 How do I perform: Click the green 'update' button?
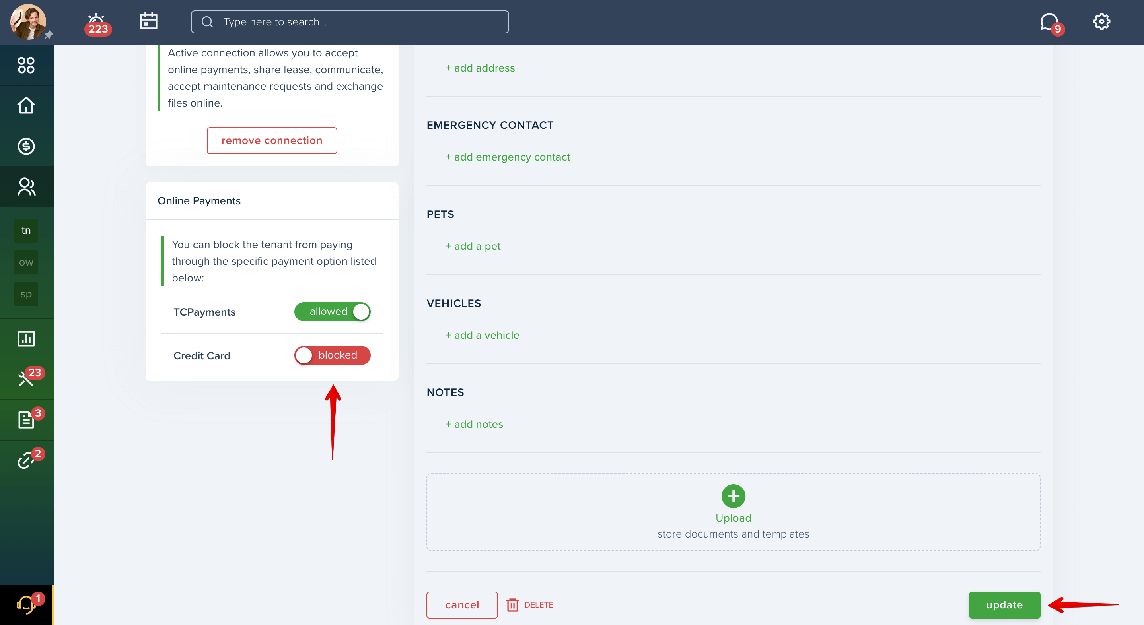point(1004,605)
